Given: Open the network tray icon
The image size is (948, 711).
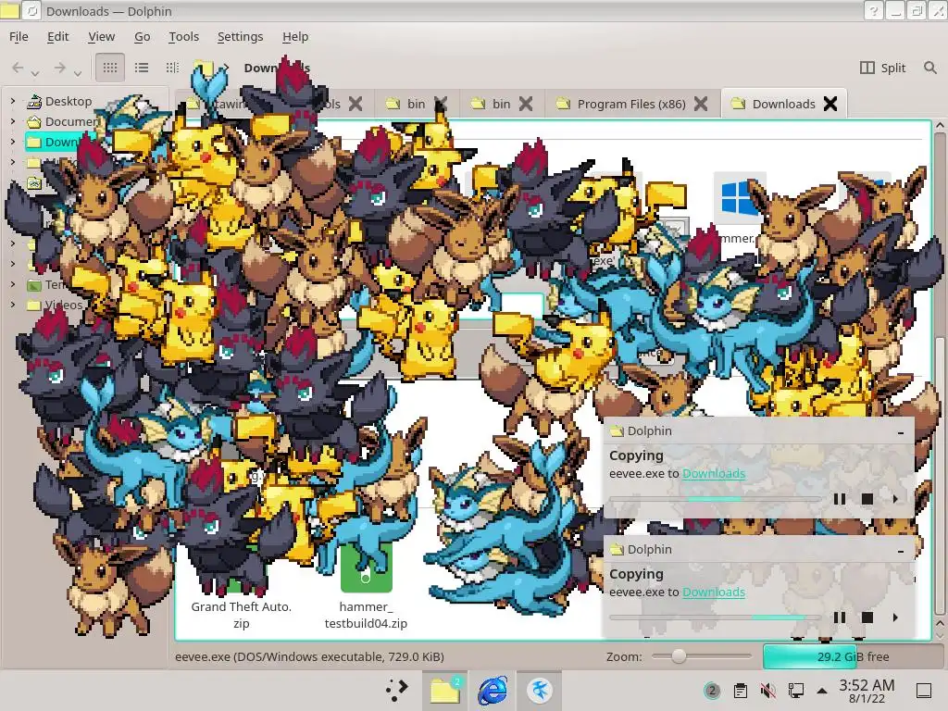Looking at the screenshot, I should pos(795,691).
